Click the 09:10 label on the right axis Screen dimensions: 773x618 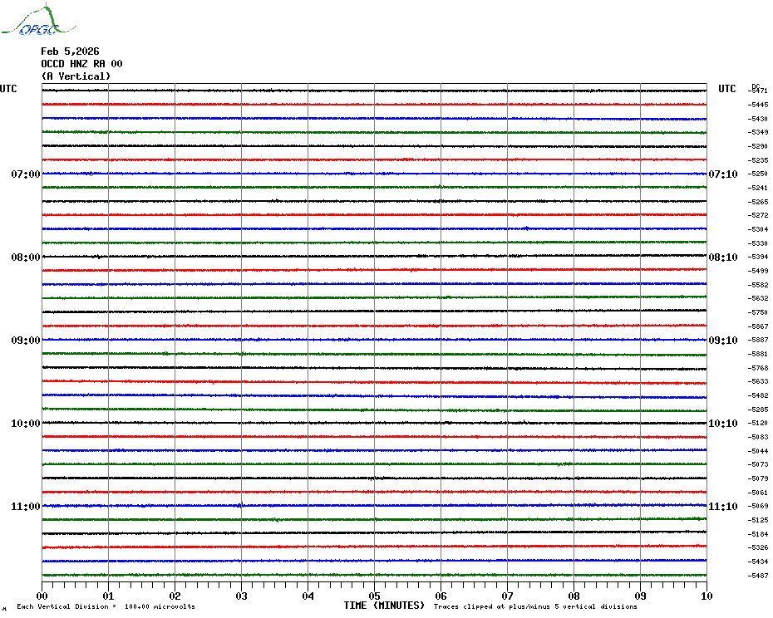[722, 341]
